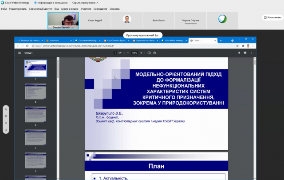This screenshot has height=180, width=284.
Task: Click the author name Шкарупило В.В.
Action: 110,113
